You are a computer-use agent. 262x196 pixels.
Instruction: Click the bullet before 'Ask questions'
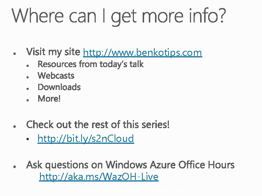pos(13,166)
